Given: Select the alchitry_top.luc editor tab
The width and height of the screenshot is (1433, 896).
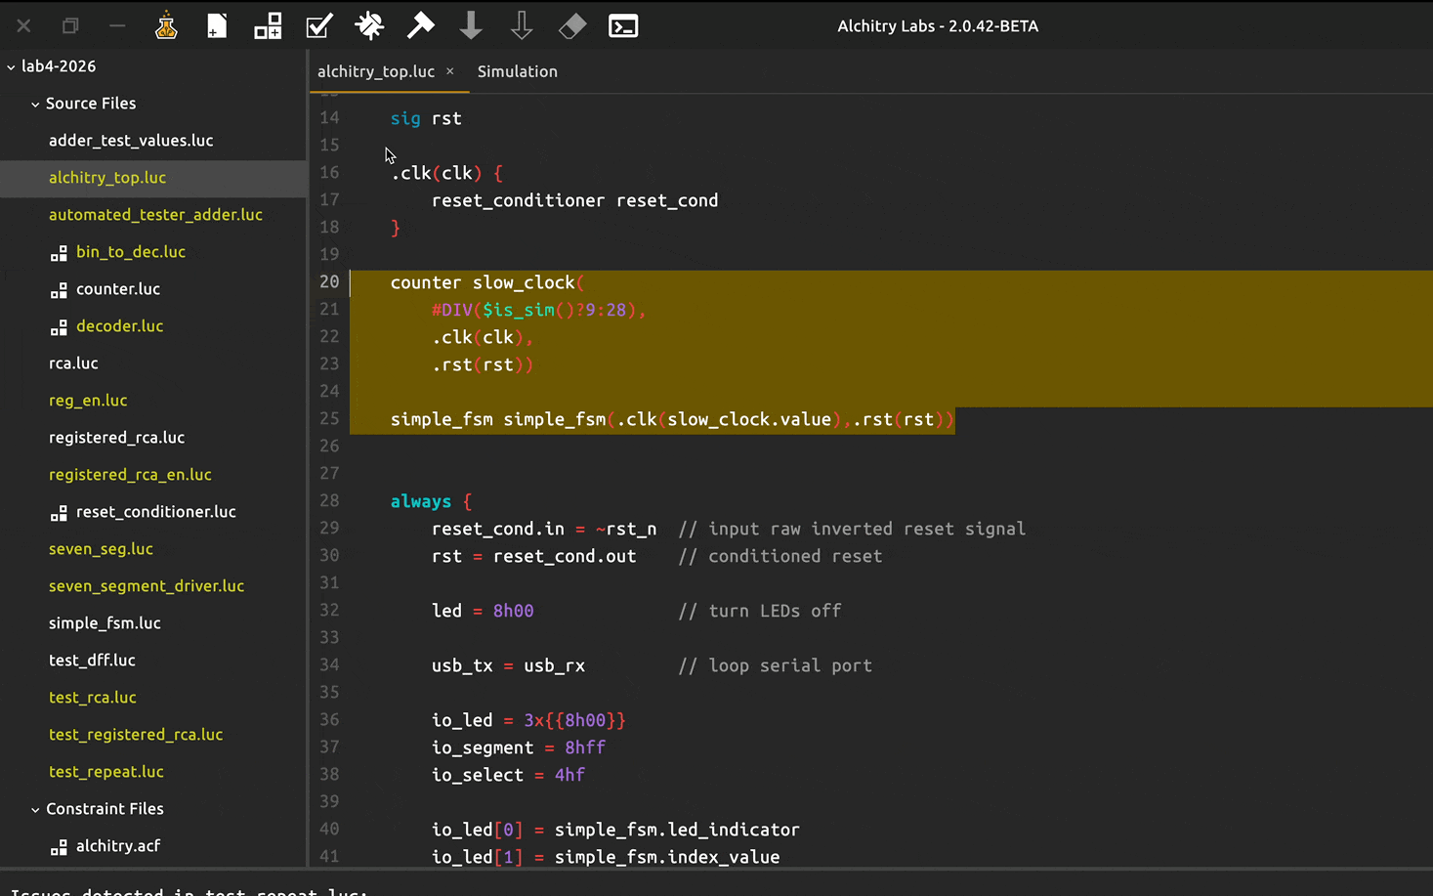Looking at the screenshot, I should (375, 71).
